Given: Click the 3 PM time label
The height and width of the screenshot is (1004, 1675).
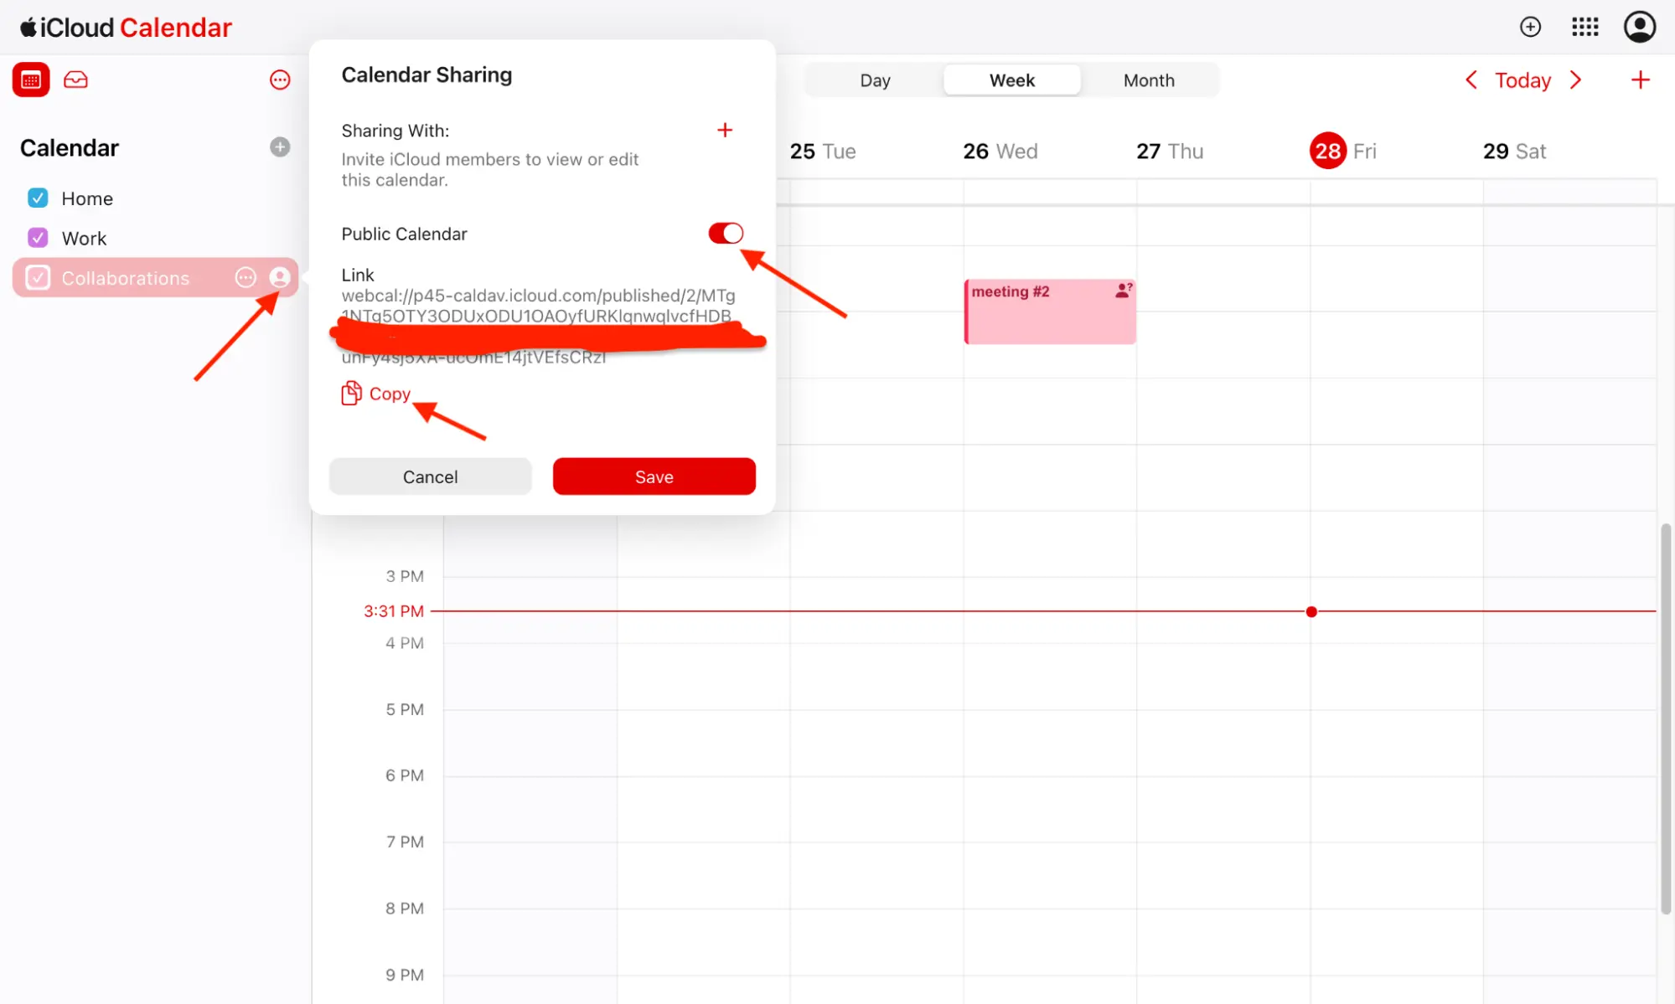Looking at the screenshot, I should click(405, 576).
